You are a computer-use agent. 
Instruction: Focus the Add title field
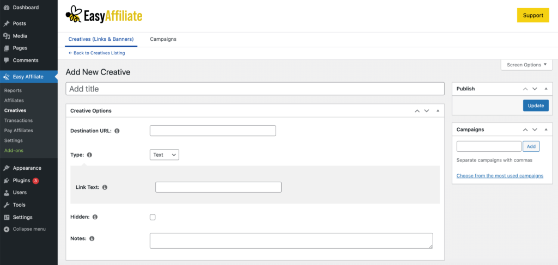coord(255,89)
